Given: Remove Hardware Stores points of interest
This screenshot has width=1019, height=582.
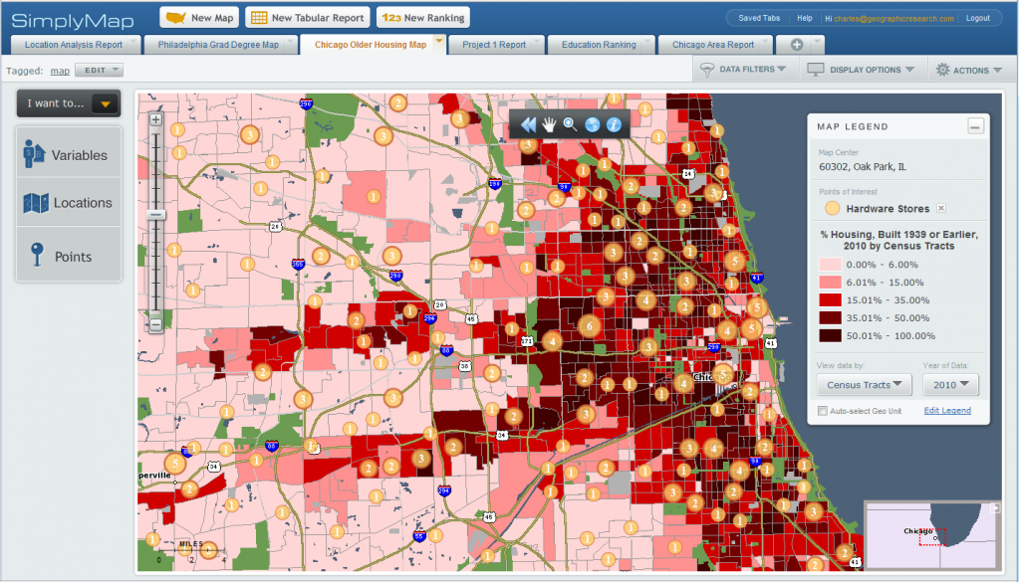Looking at the screenshot, I should point(941,208).
